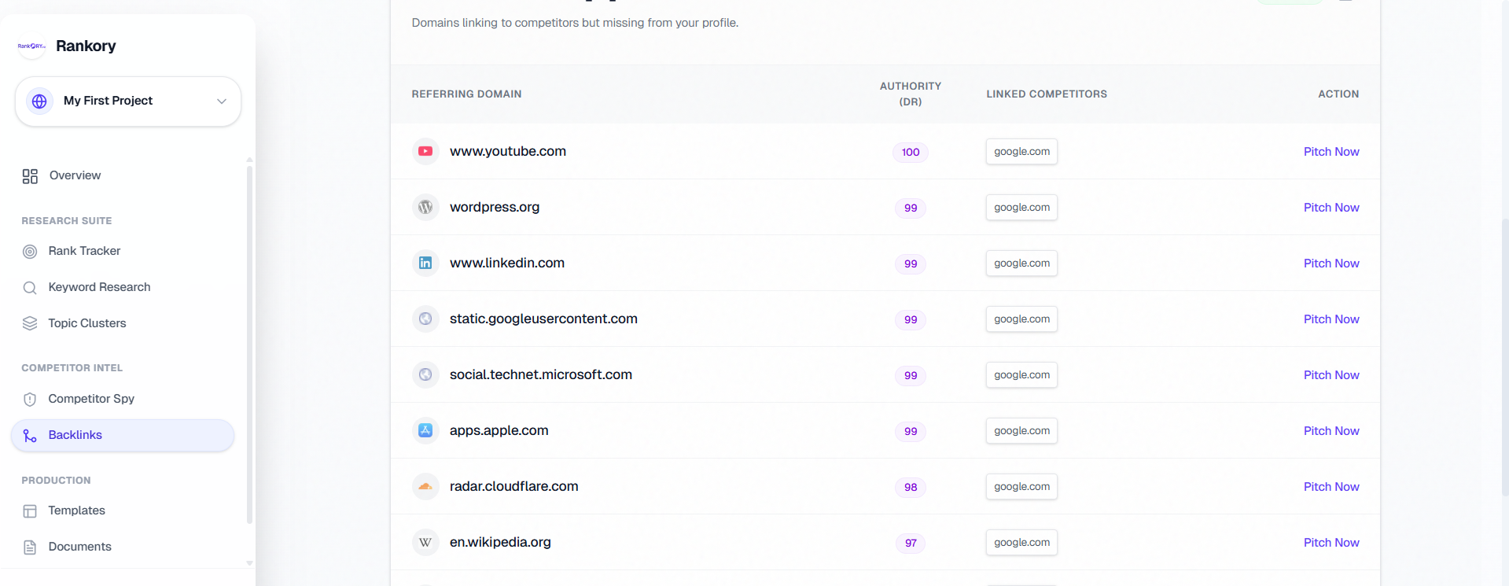Pitch Now for social.technet.microsoft.com
Image resolution: width=1509 pixels, height=586 pixels.
click(1331, 375)
